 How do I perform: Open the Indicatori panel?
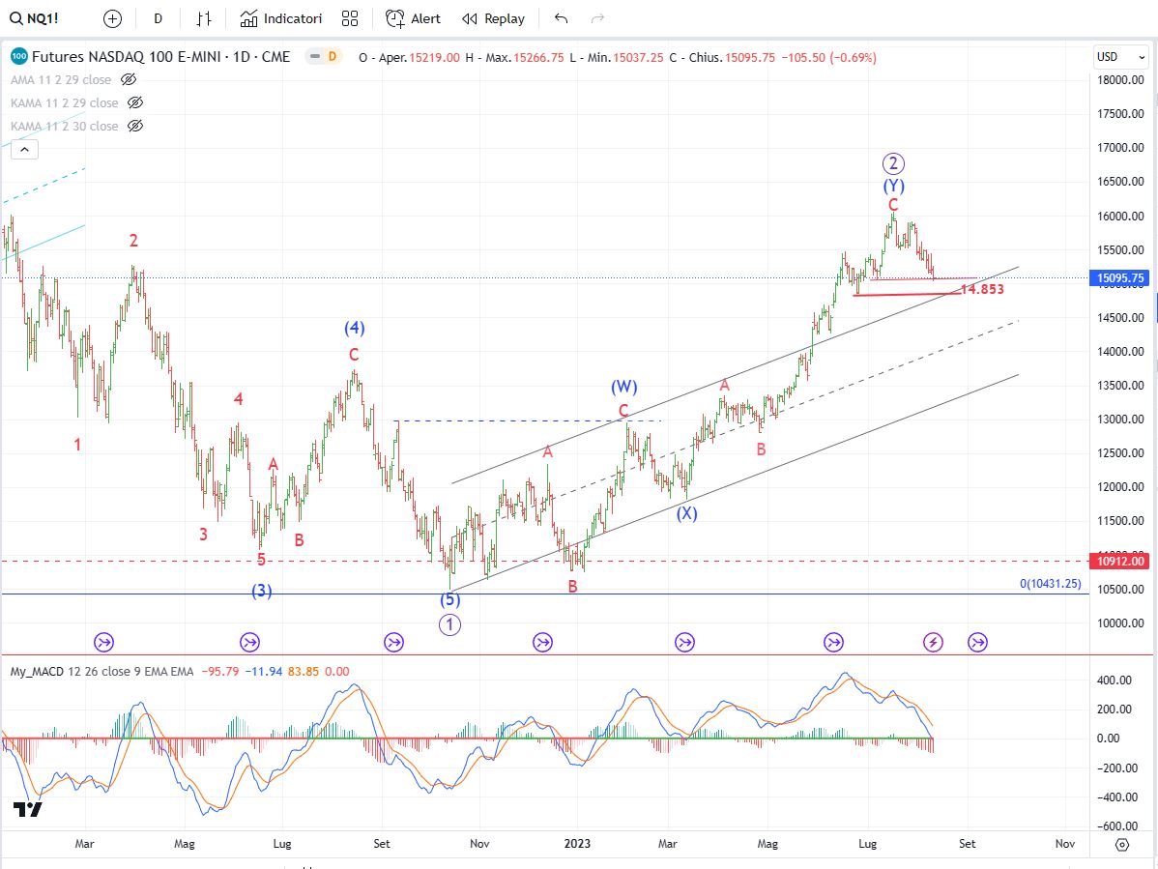(281, 18)
